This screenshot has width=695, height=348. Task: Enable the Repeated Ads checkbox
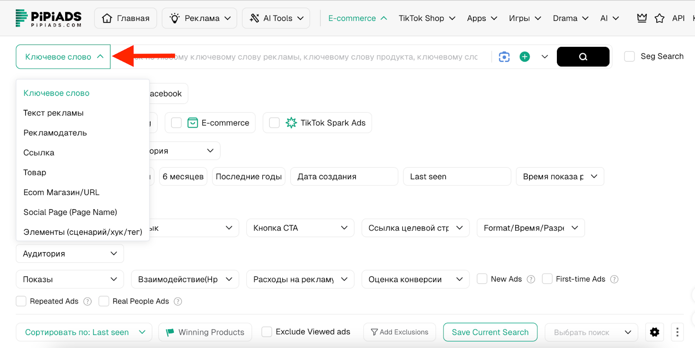coord(21,301)
